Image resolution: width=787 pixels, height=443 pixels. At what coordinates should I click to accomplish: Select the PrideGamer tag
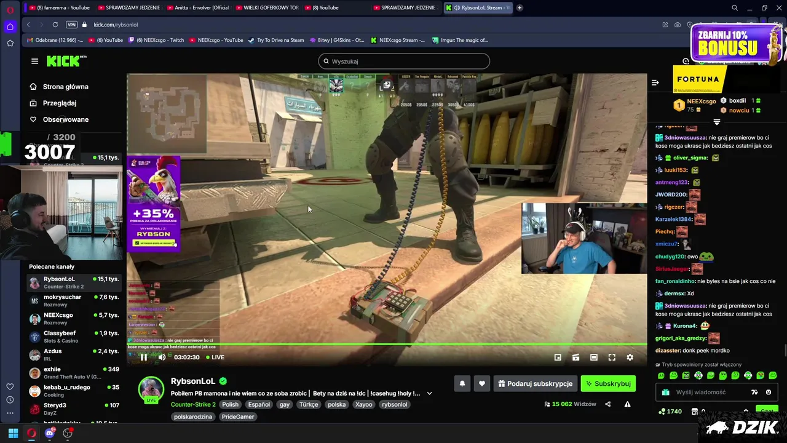pos(238,417)
